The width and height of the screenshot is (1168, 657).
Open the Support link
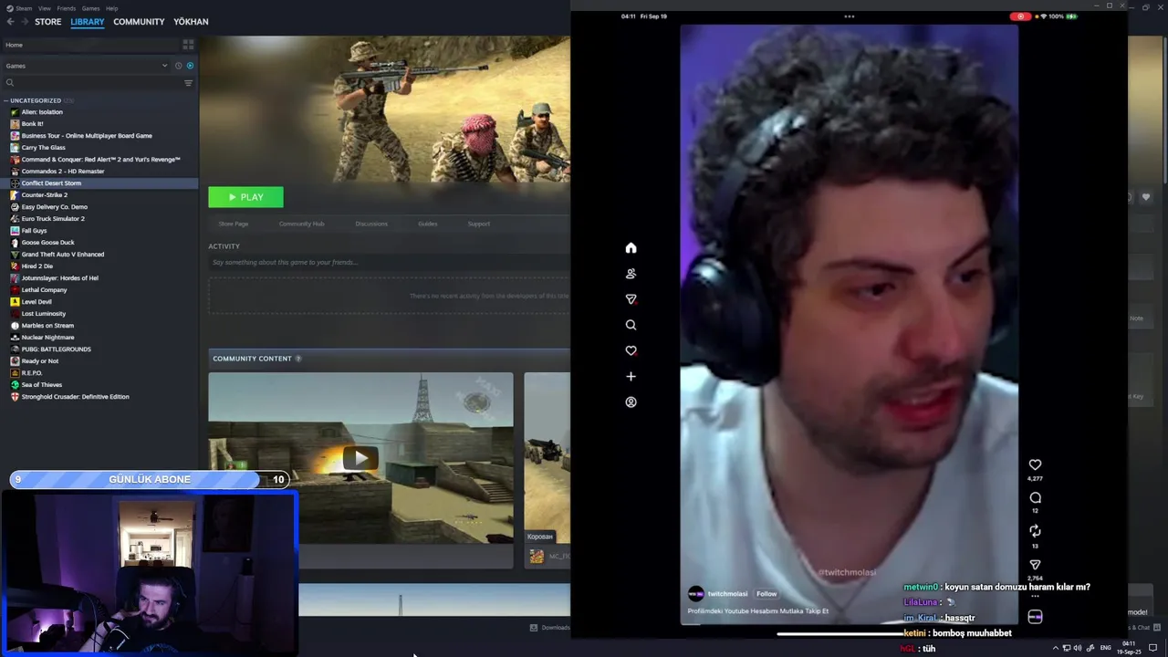click(479, 224)
